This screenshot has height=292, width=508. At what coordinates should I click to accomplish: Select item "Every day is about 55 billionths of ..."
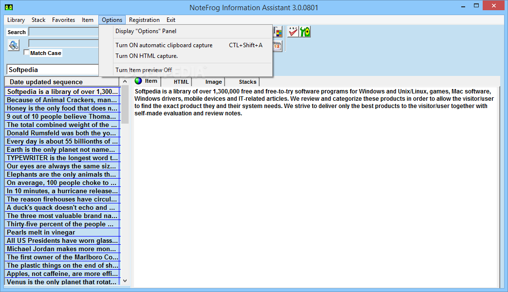coord(62,142)
